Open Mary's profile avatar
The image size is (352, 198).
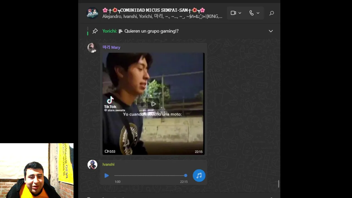[92, 48]
